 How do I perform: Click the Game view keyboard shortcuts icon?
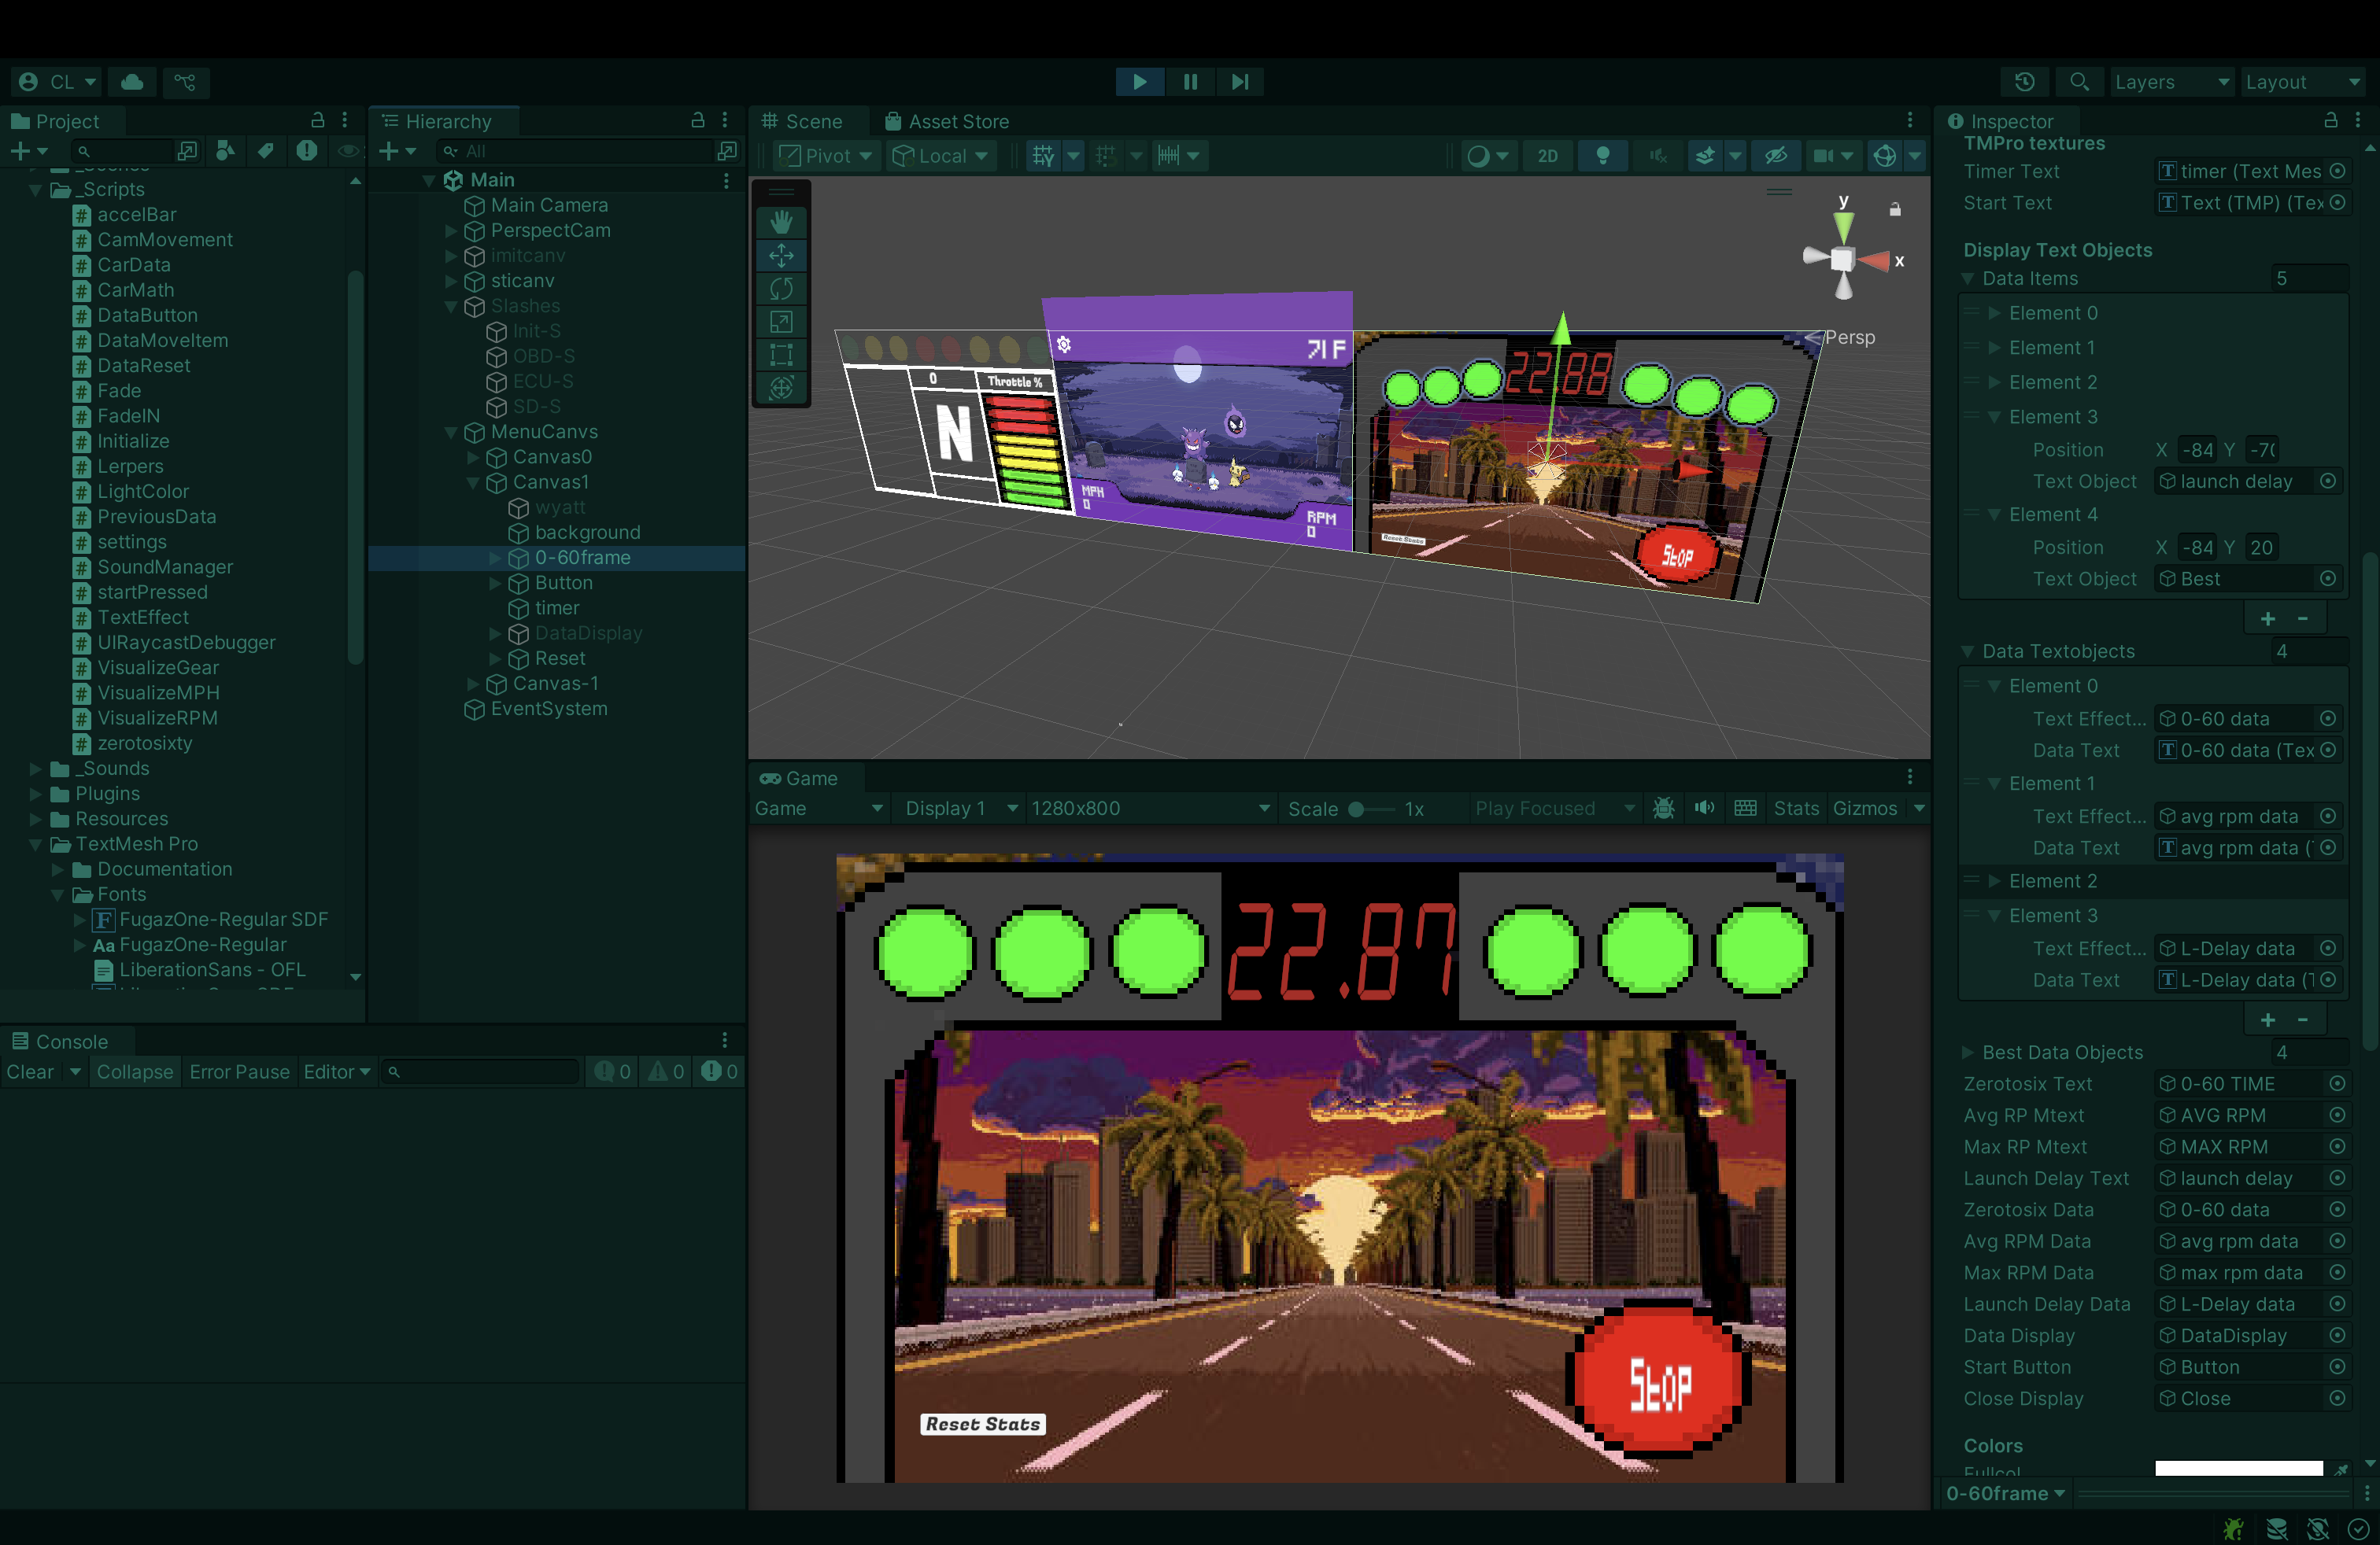click(x=1745, y=809)
